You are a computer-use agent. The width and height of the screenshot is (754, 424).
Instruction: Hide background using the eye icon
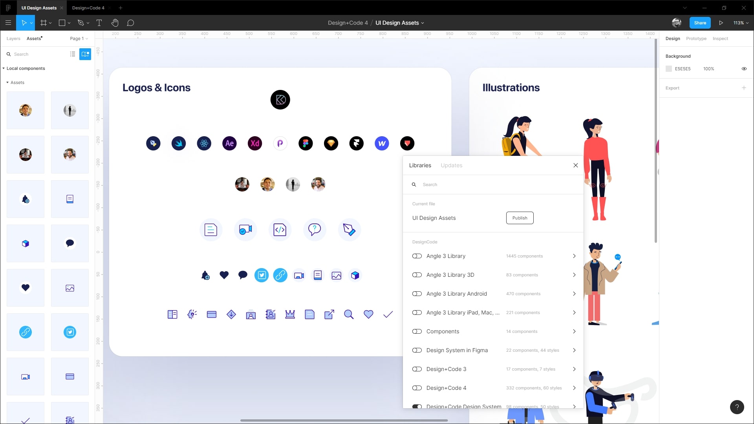[x=744, y=69]
